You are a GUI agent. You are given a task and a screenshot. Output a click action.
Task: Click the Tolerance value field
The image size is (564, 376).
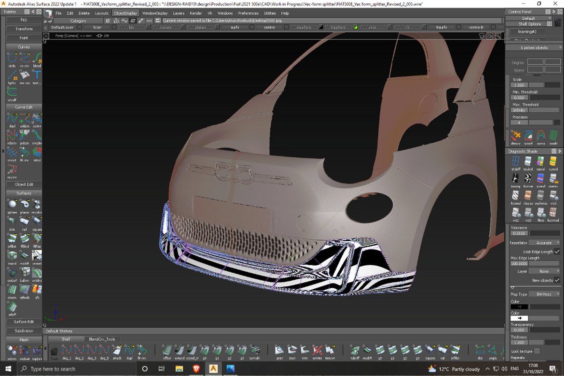(x=520, y=233)
